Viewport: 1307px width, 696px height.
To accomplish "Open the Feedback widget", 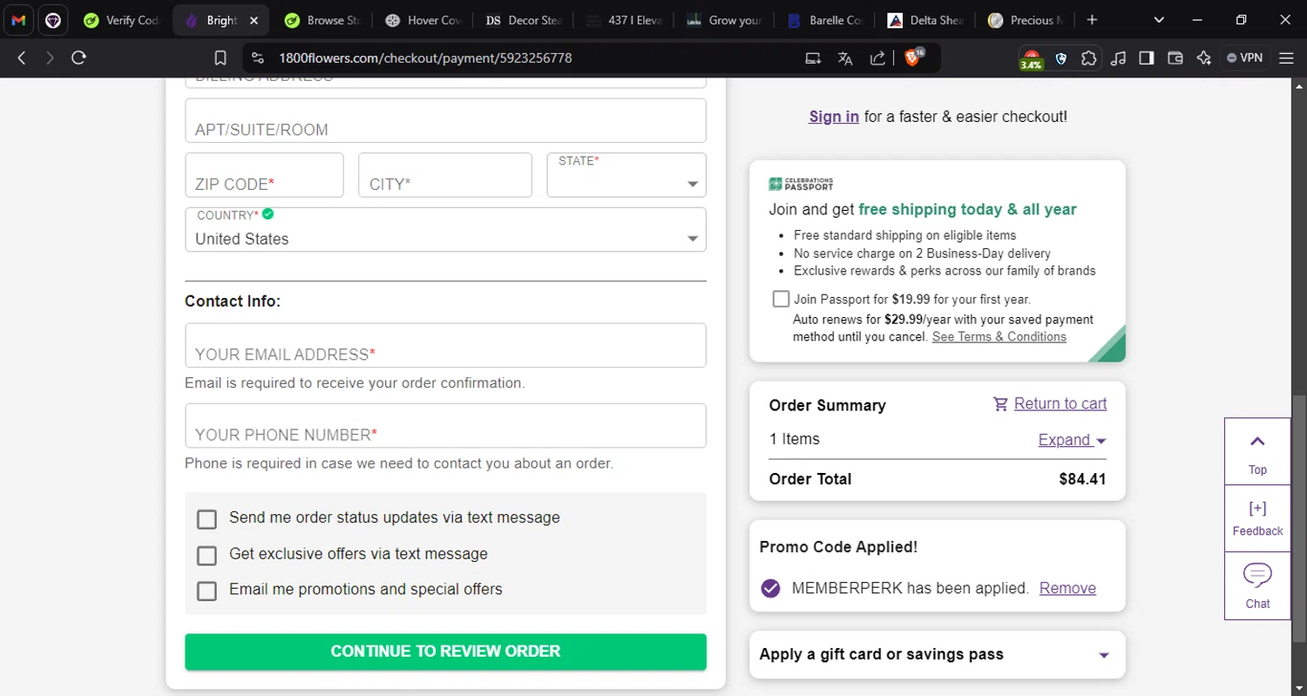I will 1257,518.
